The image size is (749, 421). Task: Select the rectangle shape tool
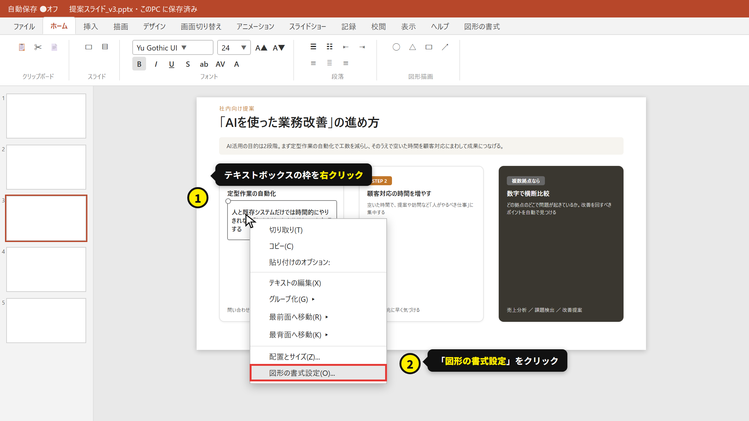[429, 47]
